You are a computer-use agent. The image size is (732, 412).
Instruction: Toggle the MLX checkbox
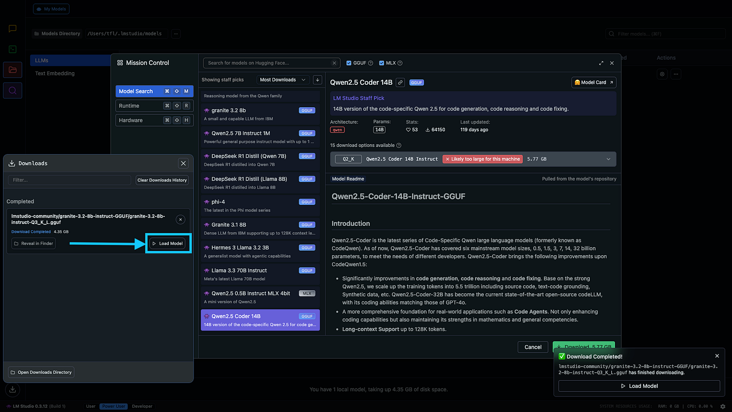(x=381, y=63)
